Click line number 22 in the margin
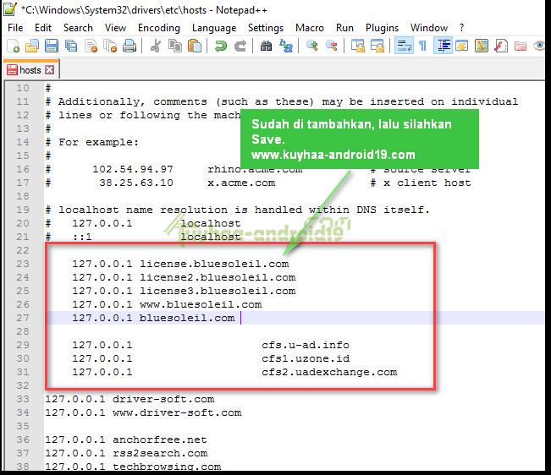Screen dimensions: 551x475 [23, 250]
